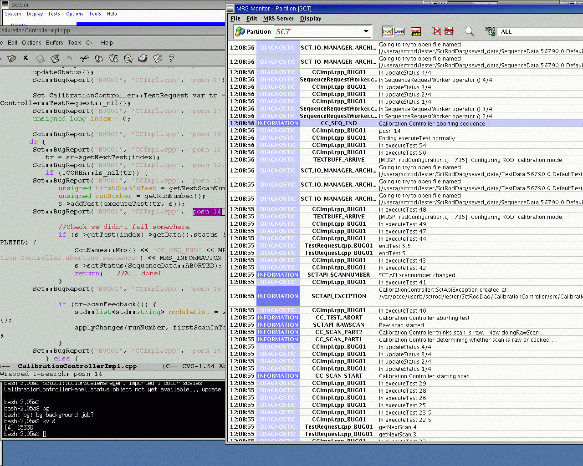Click the CC_SCAN_PART2 message name
This screenshot has height=466, width=583.
(339, 332)
